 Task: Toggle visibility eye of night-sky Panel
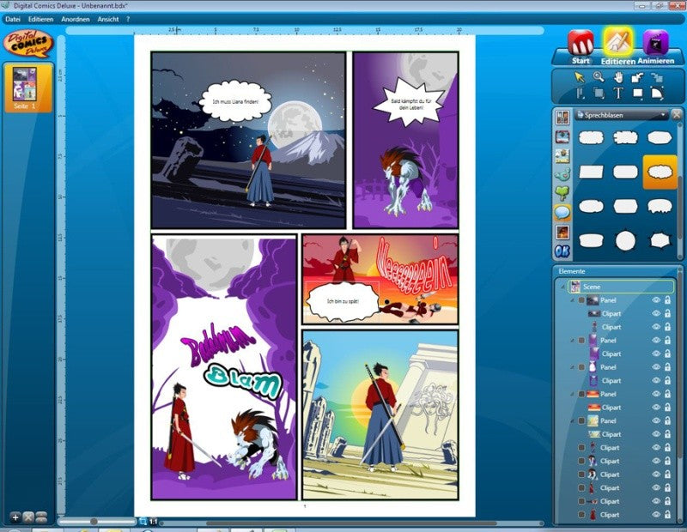(x=656, y=300)
